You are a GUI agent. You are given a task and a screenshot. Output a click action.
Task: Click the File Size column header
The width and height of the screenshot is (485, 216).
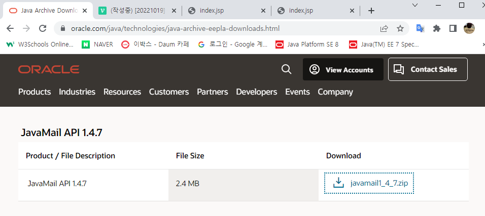tap(190, 156)
